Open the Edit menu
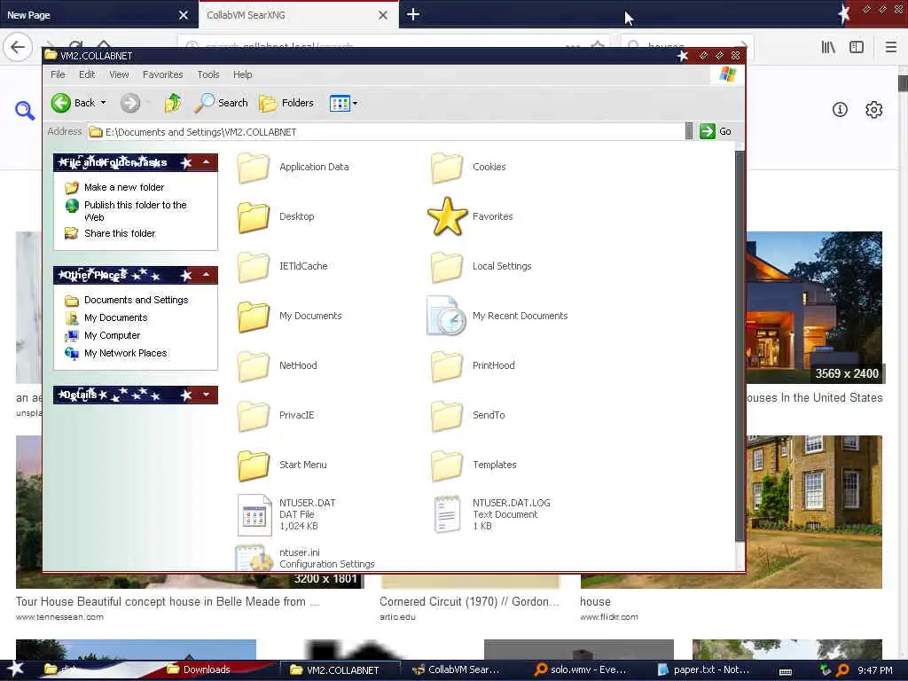 [87, 74]
